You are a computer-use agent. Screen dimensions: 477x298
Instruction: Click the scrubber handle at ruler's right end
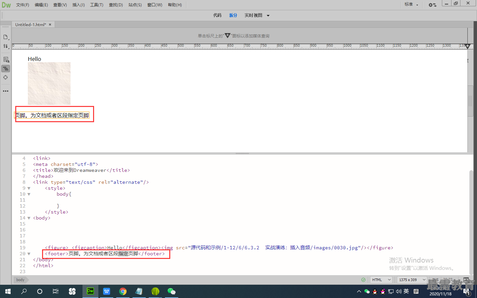point(468,46)
